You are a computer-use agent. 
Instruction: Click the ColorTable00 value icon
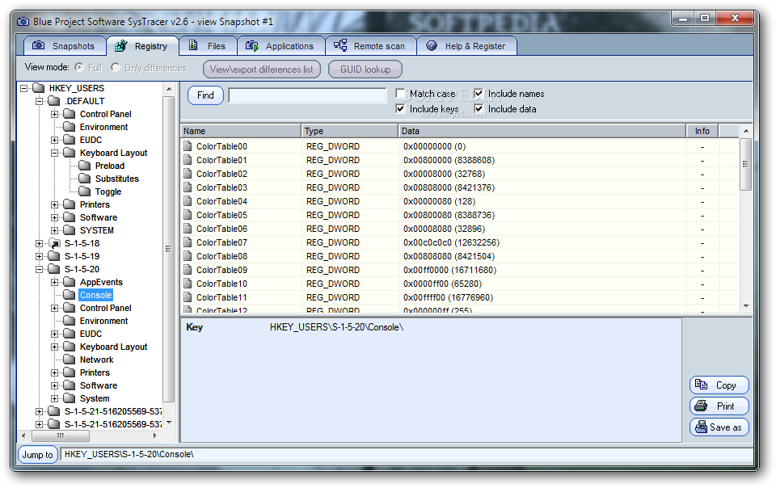tap(188, 146)
